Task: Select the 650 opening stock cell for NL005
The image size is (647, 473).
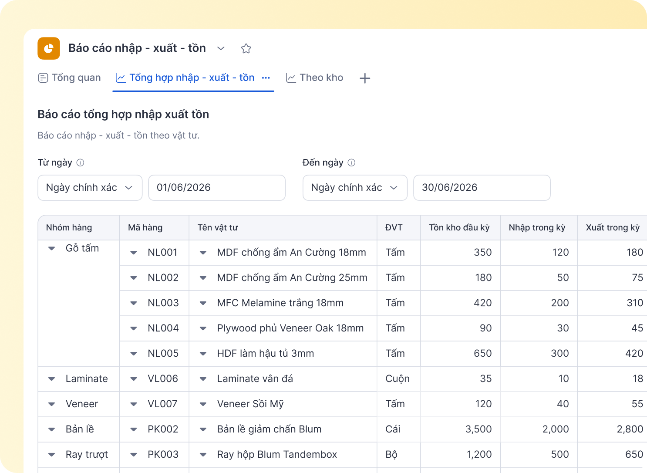Action: click(x=461, y=354)
